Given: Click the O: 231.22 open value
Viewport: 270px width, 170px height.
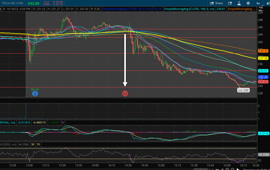Looking at the screenshot, I should [39, 9].
